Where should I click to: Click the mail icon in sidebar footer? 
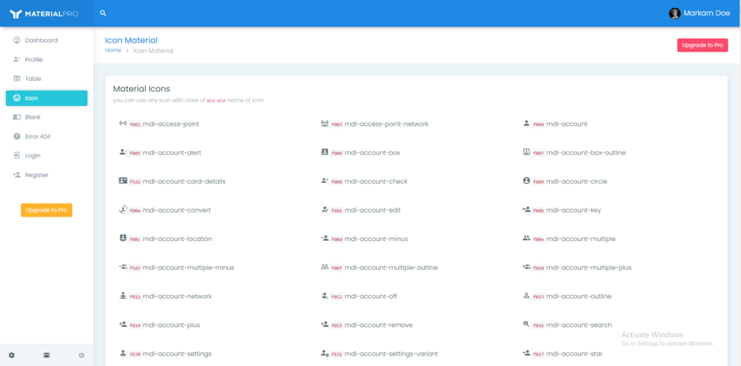point(46,355)
